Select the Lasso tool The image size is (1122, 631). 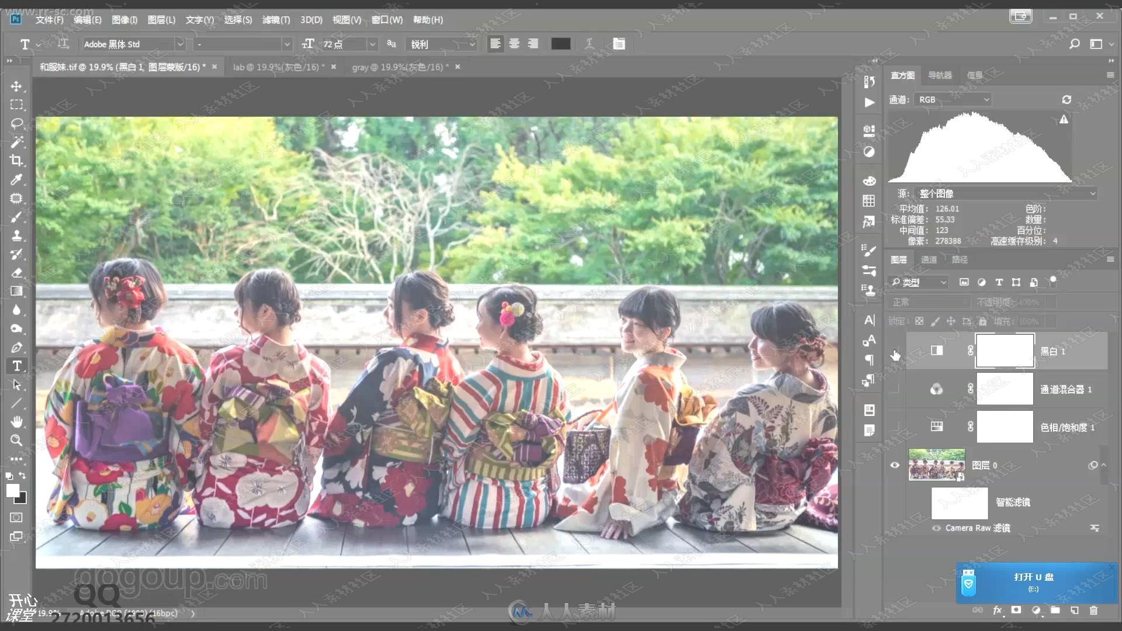(16, 124)
